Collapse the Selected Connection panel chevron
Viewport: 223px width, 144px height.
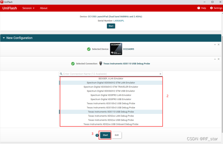pos(215,59)
